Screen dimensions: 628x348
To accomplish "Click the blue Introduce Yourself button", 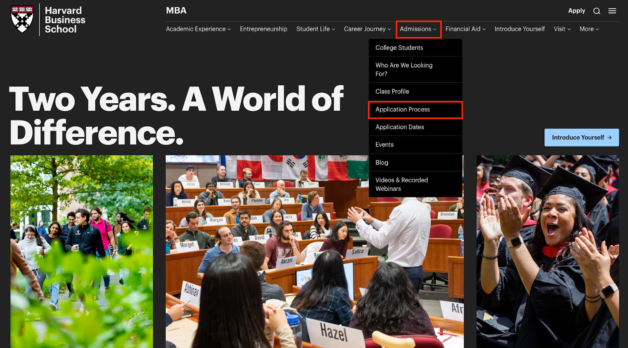I will [x=581, y=137].
